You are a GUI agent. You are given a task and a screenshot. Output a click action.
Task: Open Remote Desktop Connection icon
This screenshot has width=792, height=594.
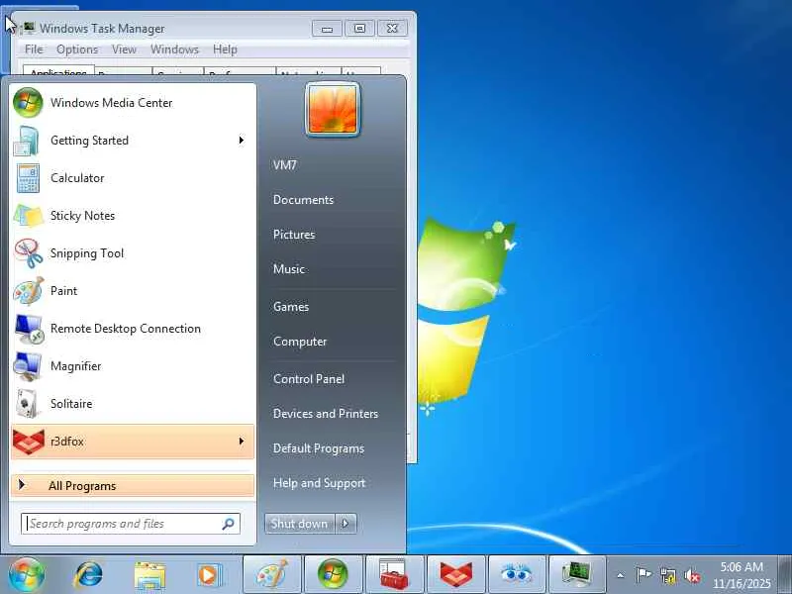29,329
